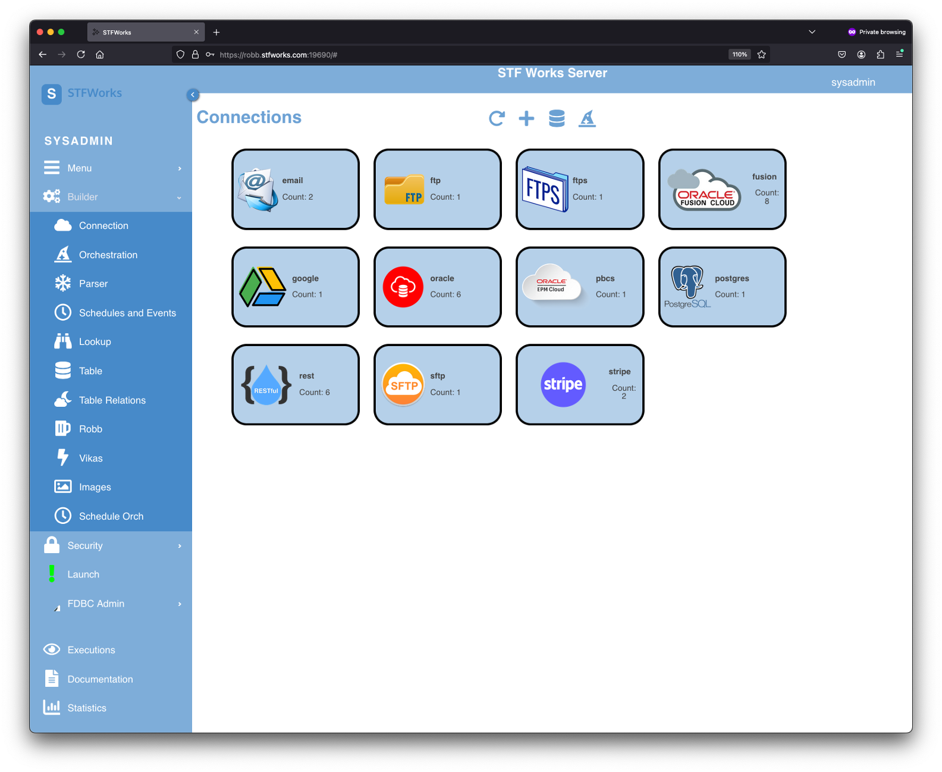Open the Oracle EPM Cloud pbcs icon
Viewport: 942px width, 772px height.
(x=551, y=283)
